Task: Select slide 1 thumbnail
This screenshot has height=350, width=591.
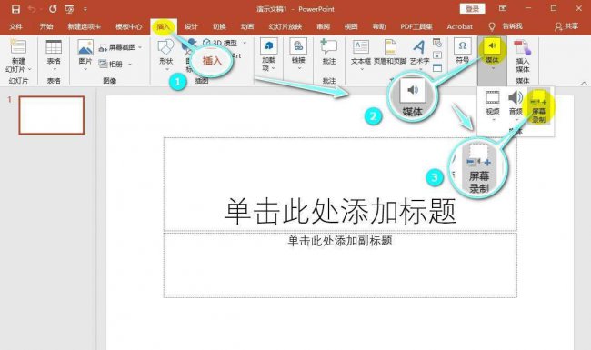Action: (52, 115)
